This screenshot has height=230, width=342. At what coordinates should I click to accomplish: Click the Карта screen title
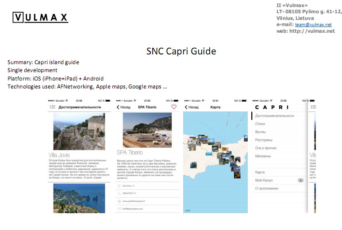point(215,107)
